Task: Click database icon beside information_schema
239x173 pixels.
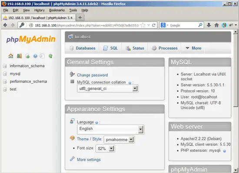Action: 5,66
